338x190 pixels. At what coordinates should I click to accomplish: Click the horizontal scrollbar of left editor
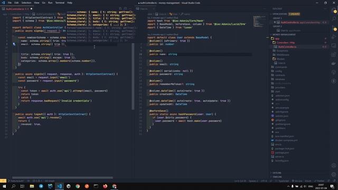(62, 178)
